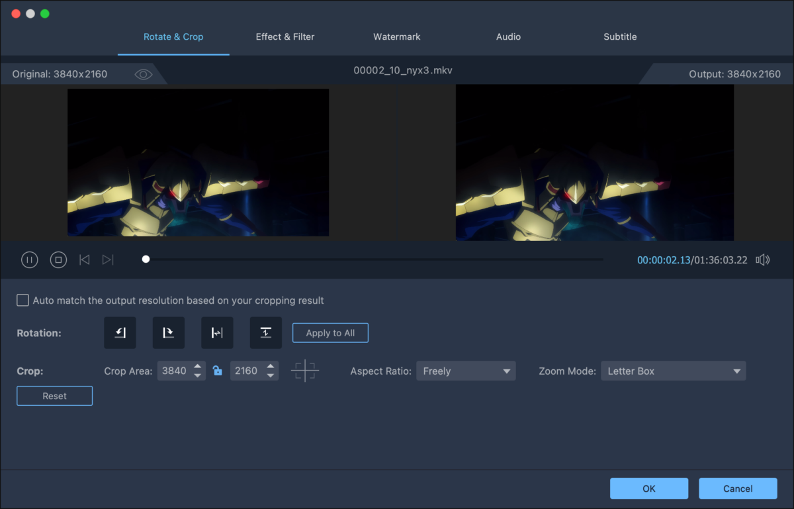Click the Output: 3840x2160 label
Viewport: 794px width, 509px height.
(734, 74)
